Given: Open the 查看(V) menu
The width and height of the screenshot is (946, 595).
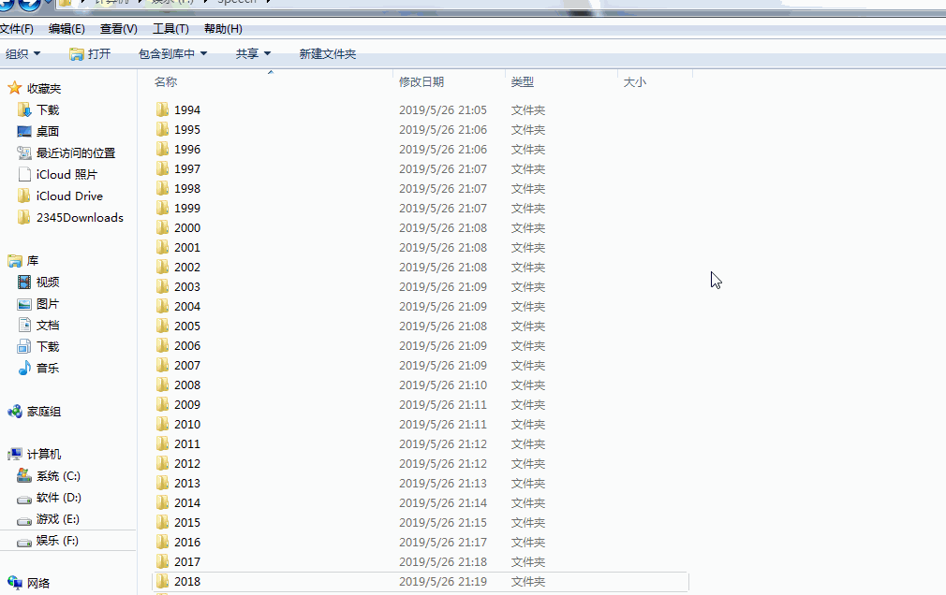Looking at the screenshot, I should point(118,29).
